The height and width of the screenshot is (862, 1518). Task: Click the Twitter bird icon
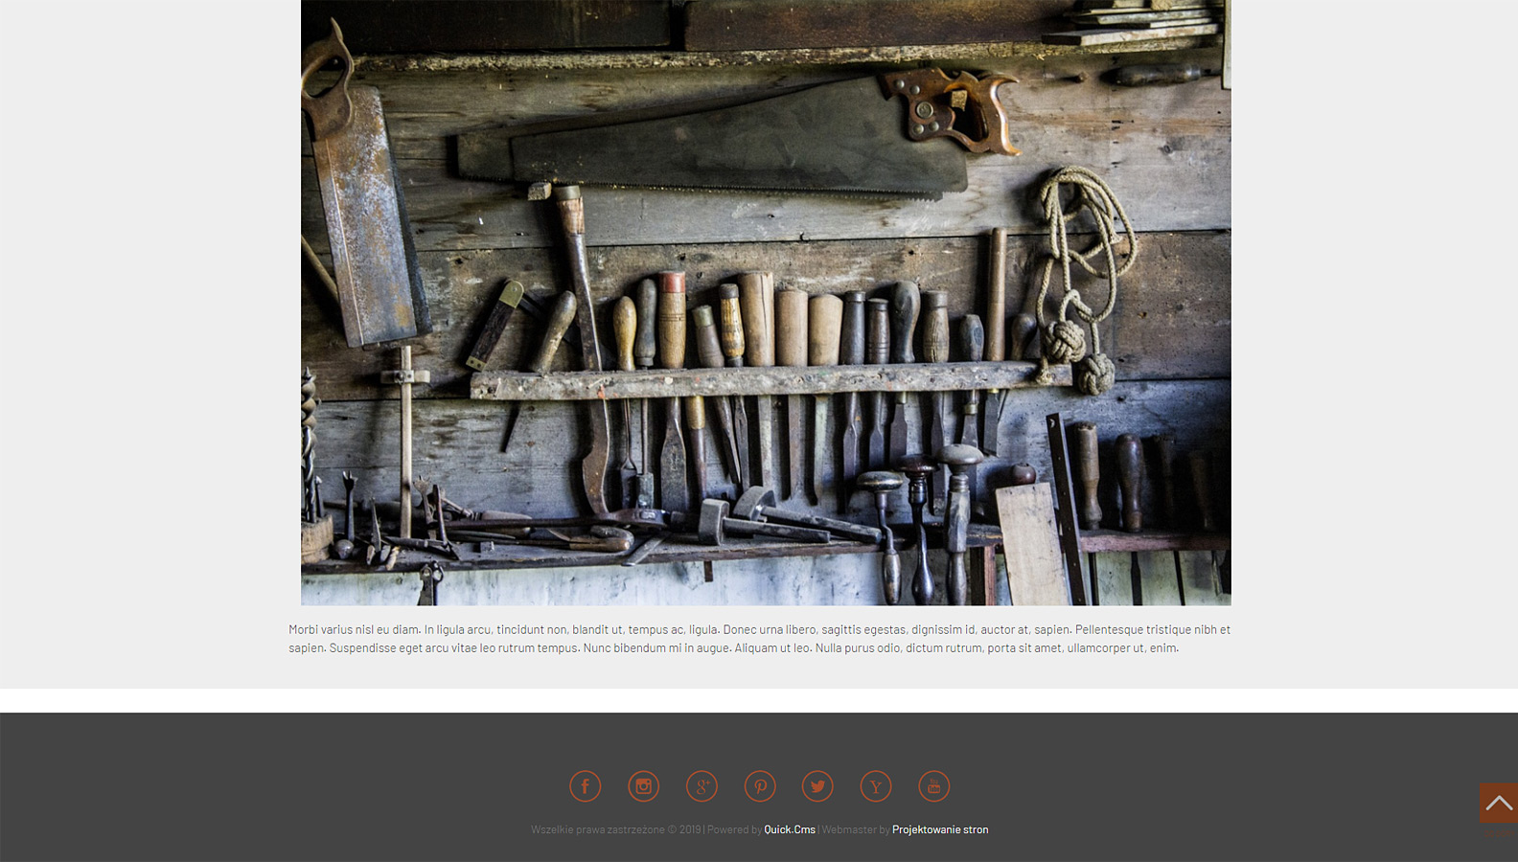click(817, 786)
